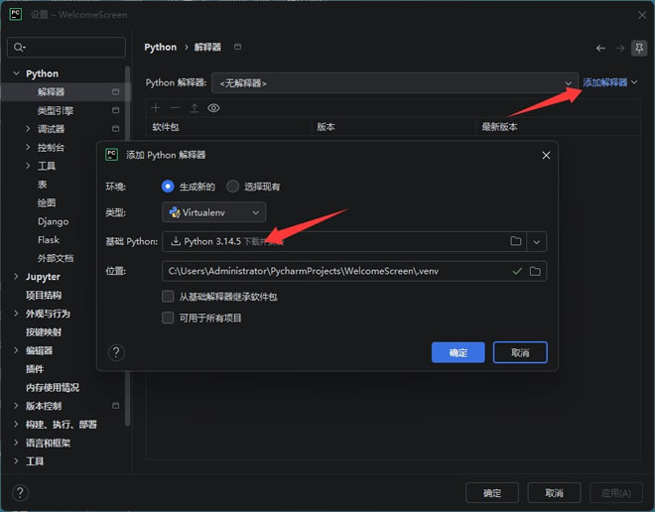The width and height of the screenshot is (655, 512).
Task: Click 取消 at bottom of settings window
Action: 554,493
